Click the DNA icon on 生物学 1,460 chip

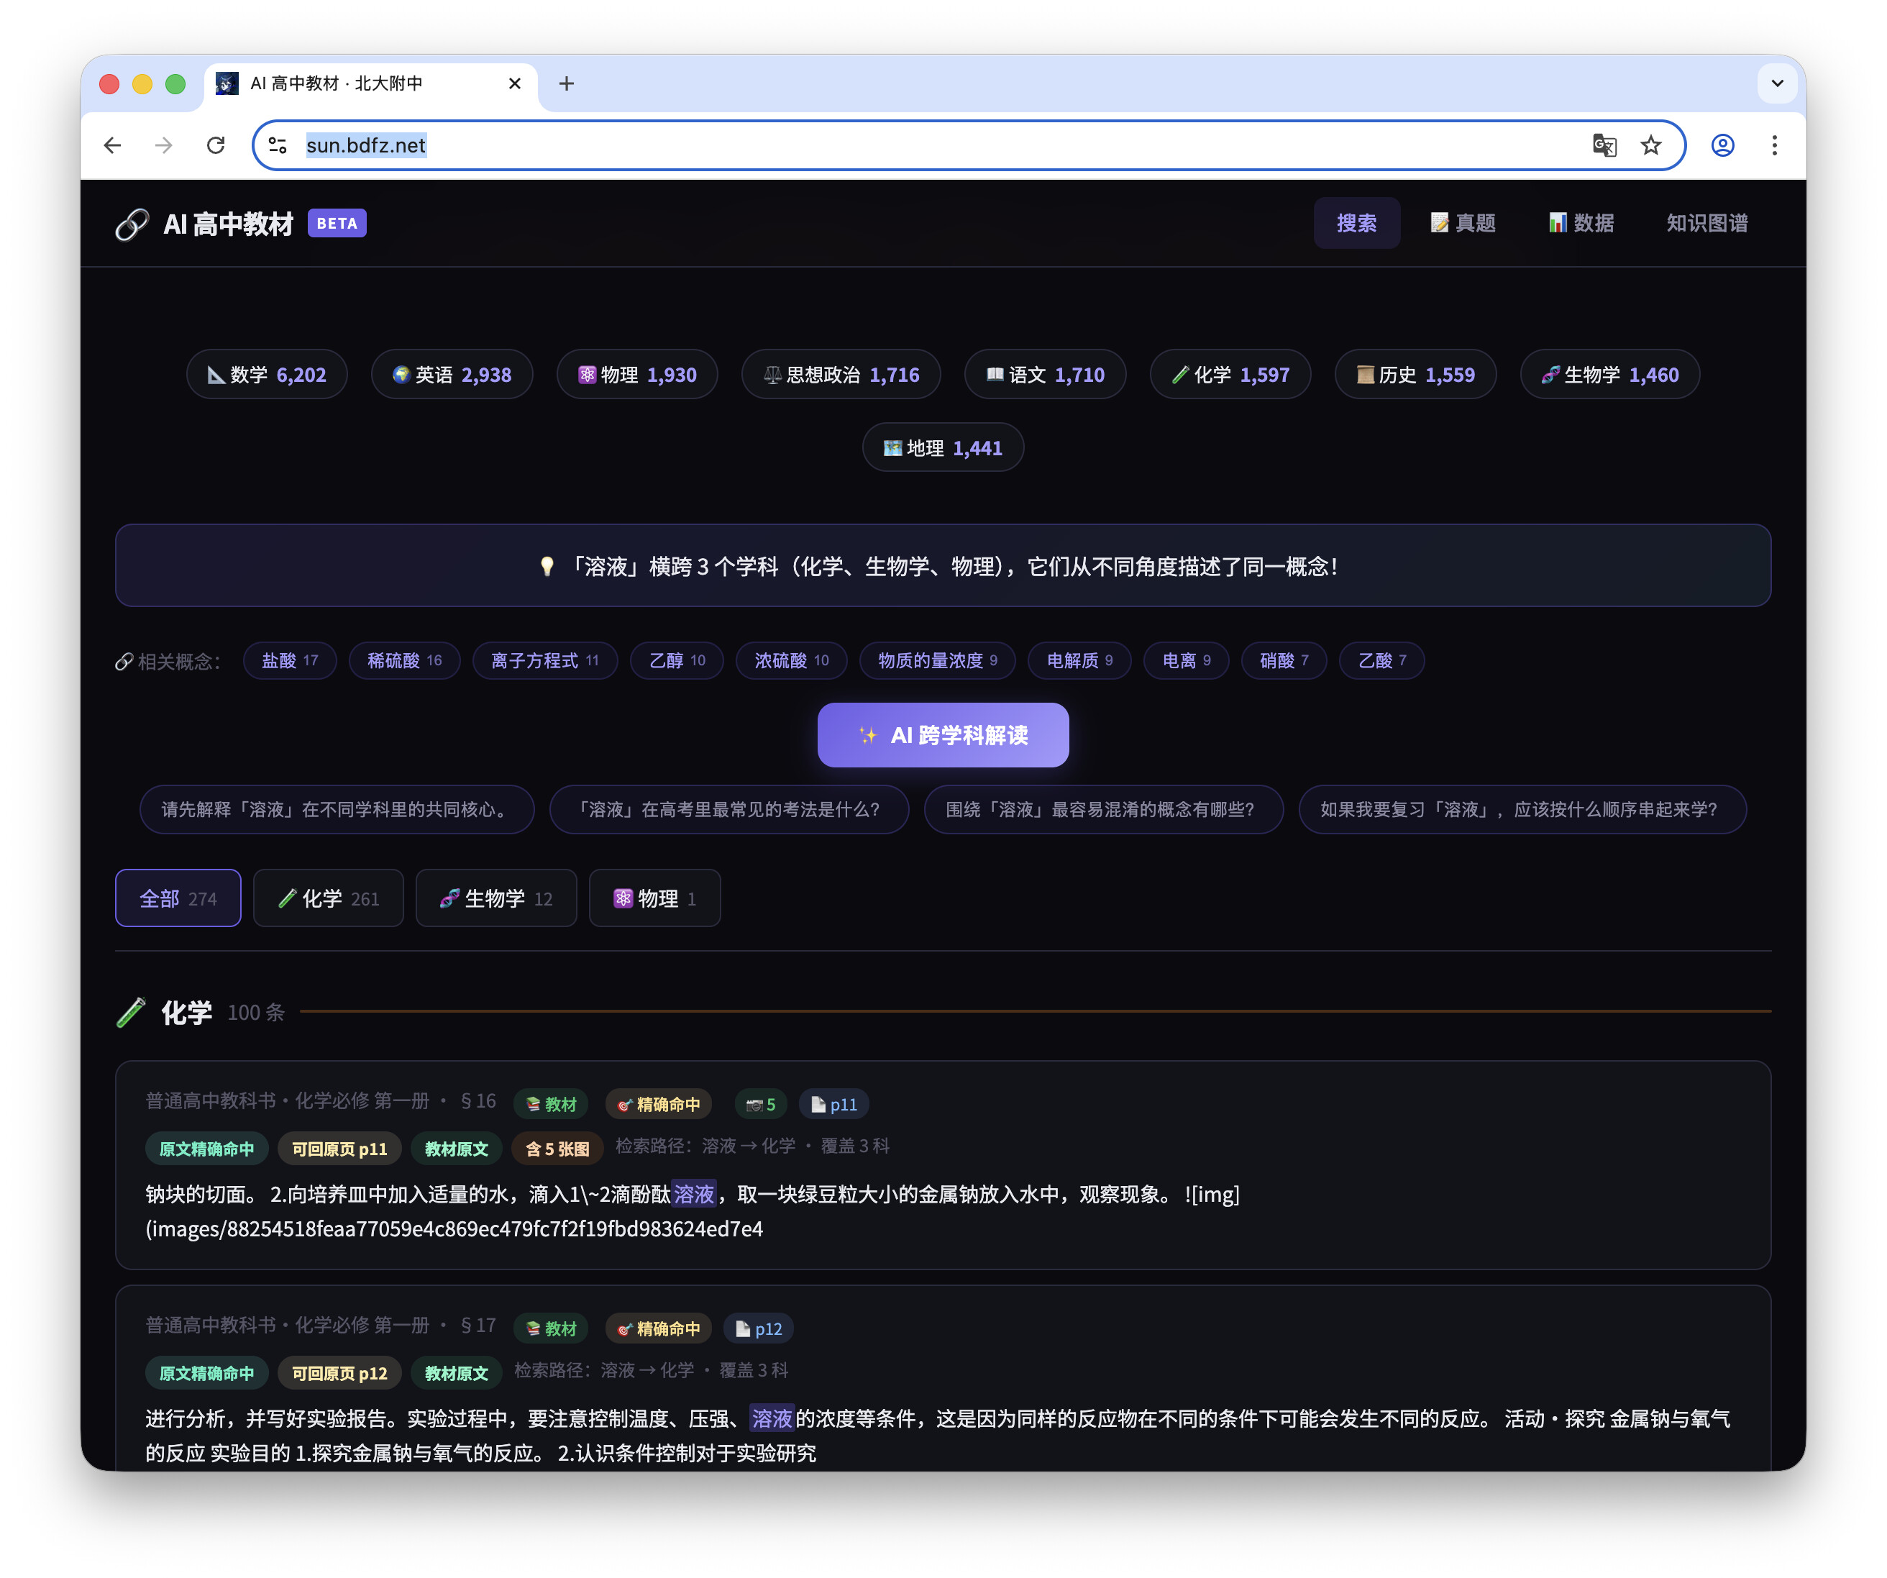(x=1551, y=374)
